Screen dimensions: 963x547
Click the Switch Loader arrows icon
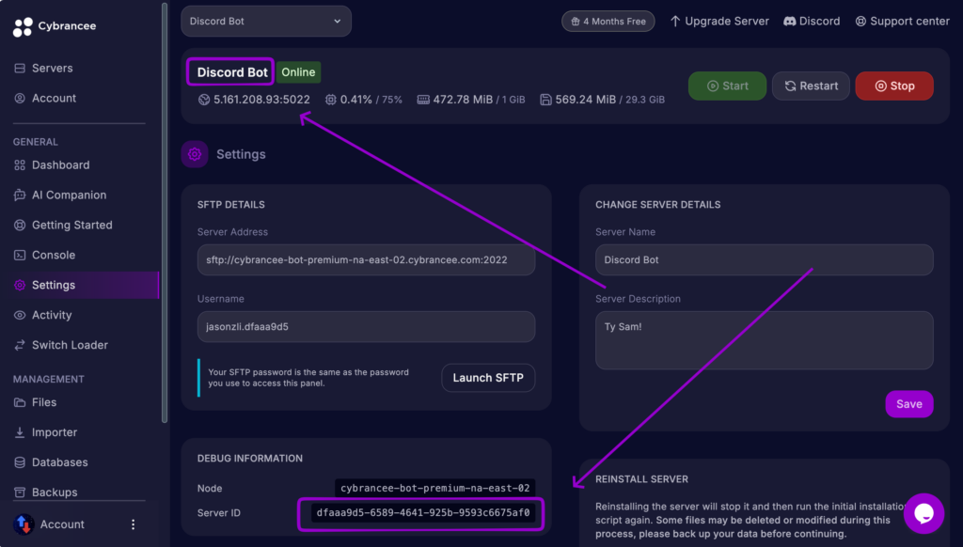[x=20, y=345]
